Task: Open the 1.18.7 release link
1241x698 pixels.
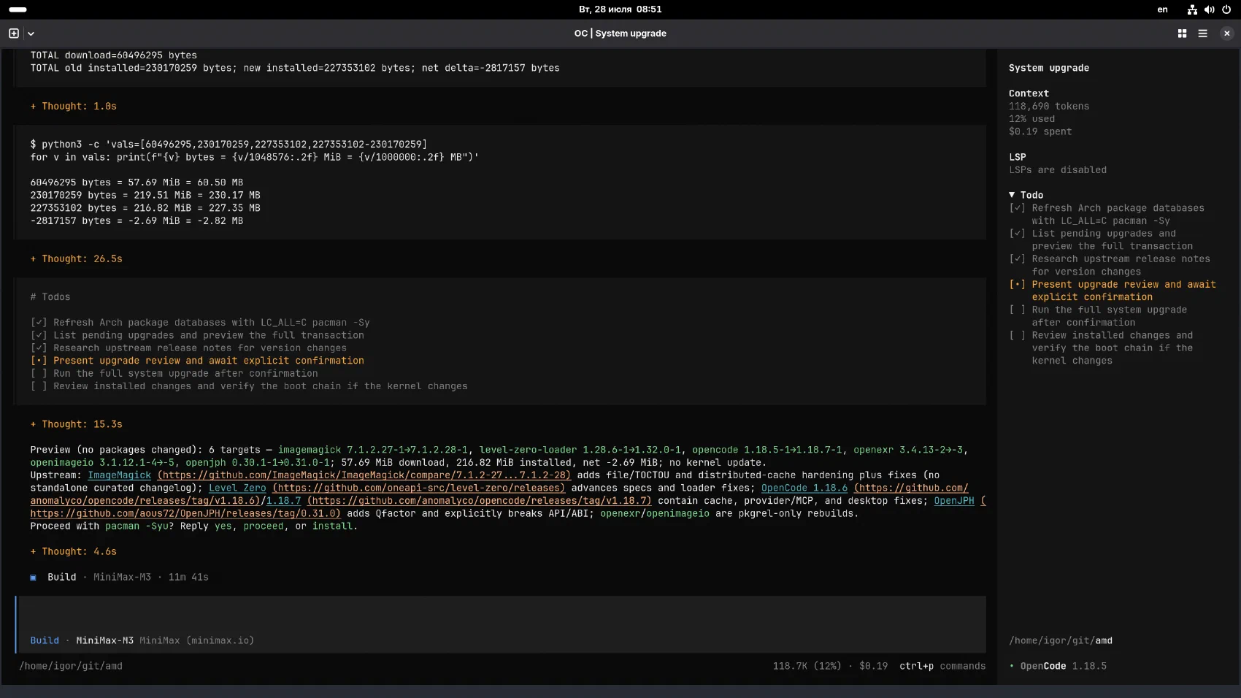Action: coord(283,501)
